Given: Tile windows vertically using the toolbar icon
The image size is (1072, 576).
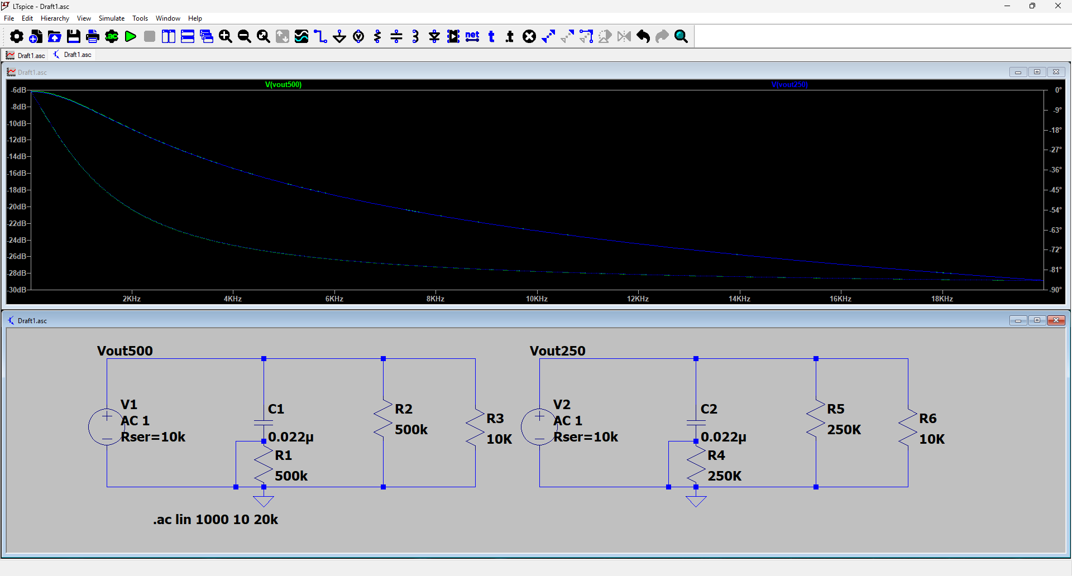Looking at the screenshot, I should 169,37.
